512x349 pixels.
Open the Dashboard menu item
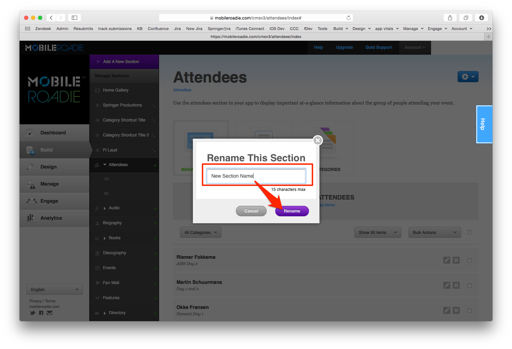point(53,133)
